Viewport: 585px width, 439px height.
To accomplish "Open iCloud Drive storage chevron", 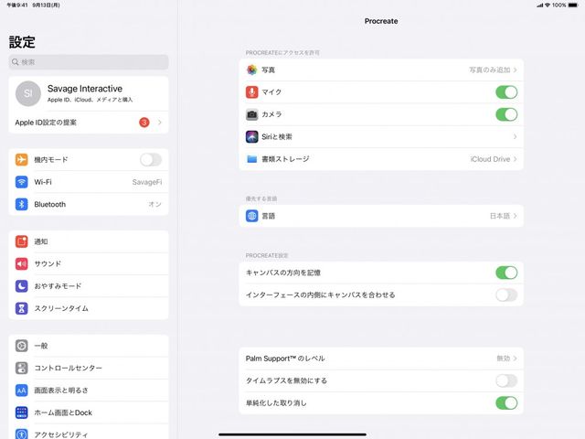I will point(516,159).
